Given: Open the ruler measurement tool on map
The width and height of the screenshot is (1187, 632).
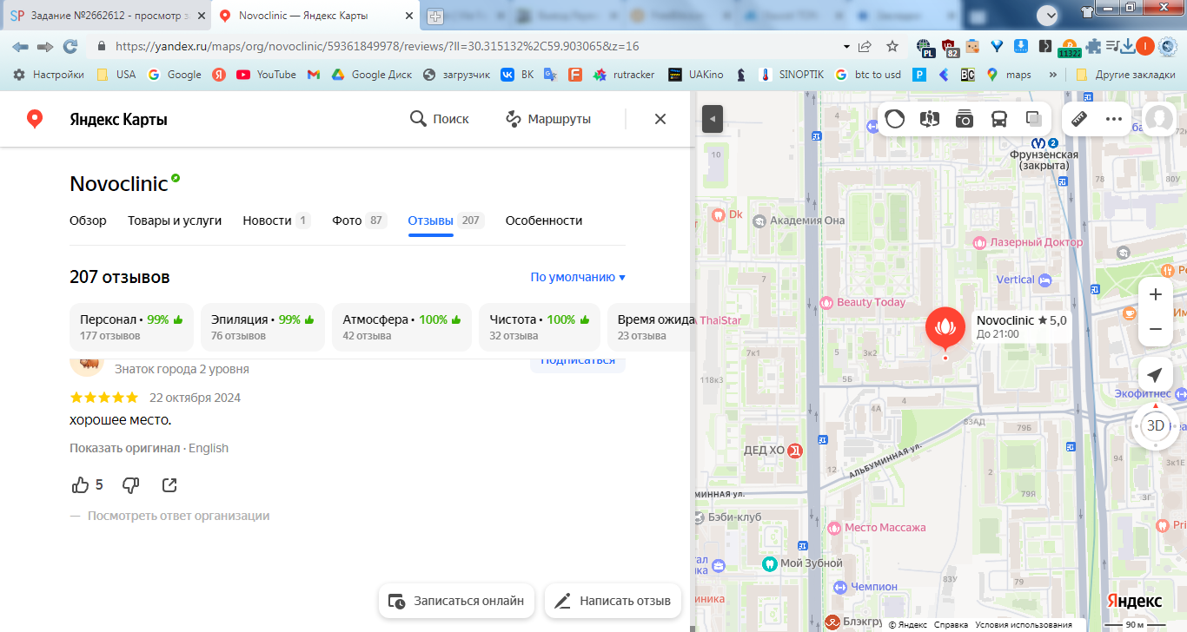Looking at the screenshot, I should click(1079, 119).
